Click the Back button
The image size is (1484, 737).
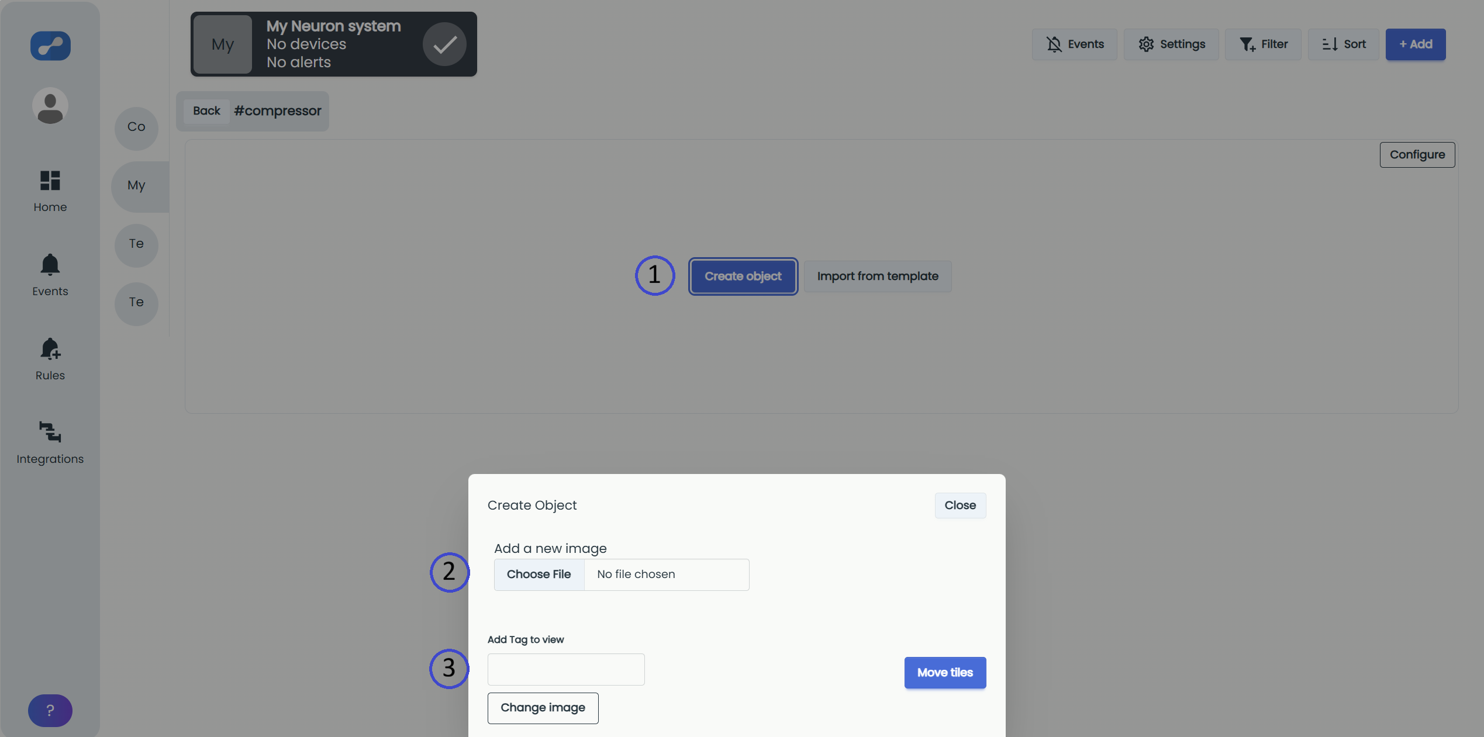[x=206, y=111]
